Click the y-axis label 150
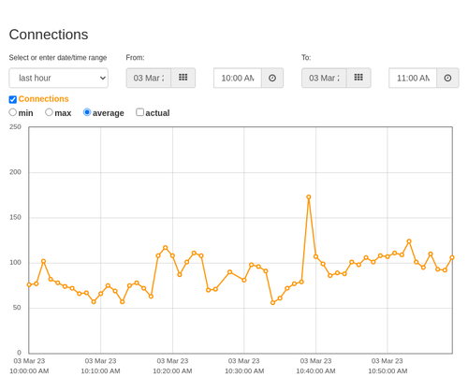The image size is (468, 377). pos(15,217)
